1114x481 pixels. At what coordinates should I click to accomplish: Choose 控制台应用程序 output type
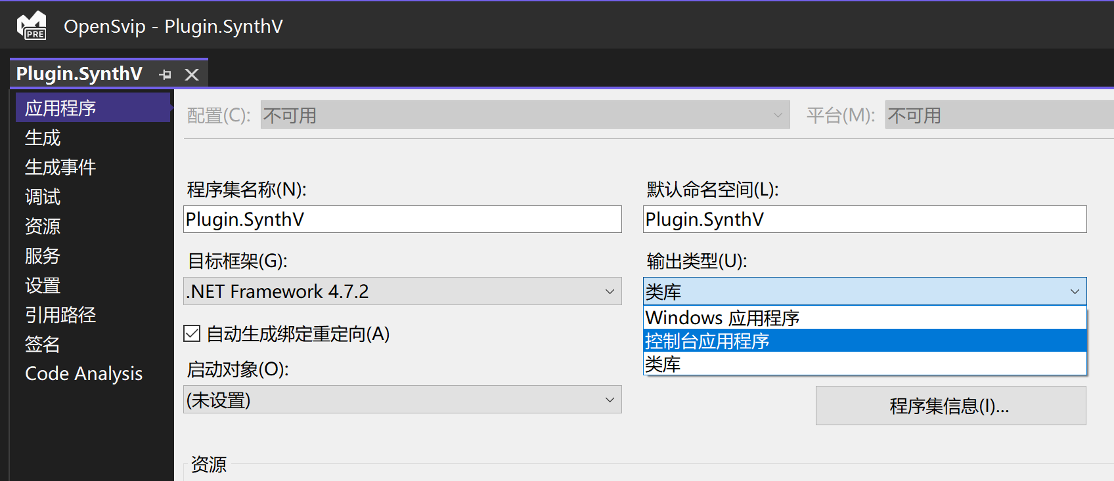point(864,341)
